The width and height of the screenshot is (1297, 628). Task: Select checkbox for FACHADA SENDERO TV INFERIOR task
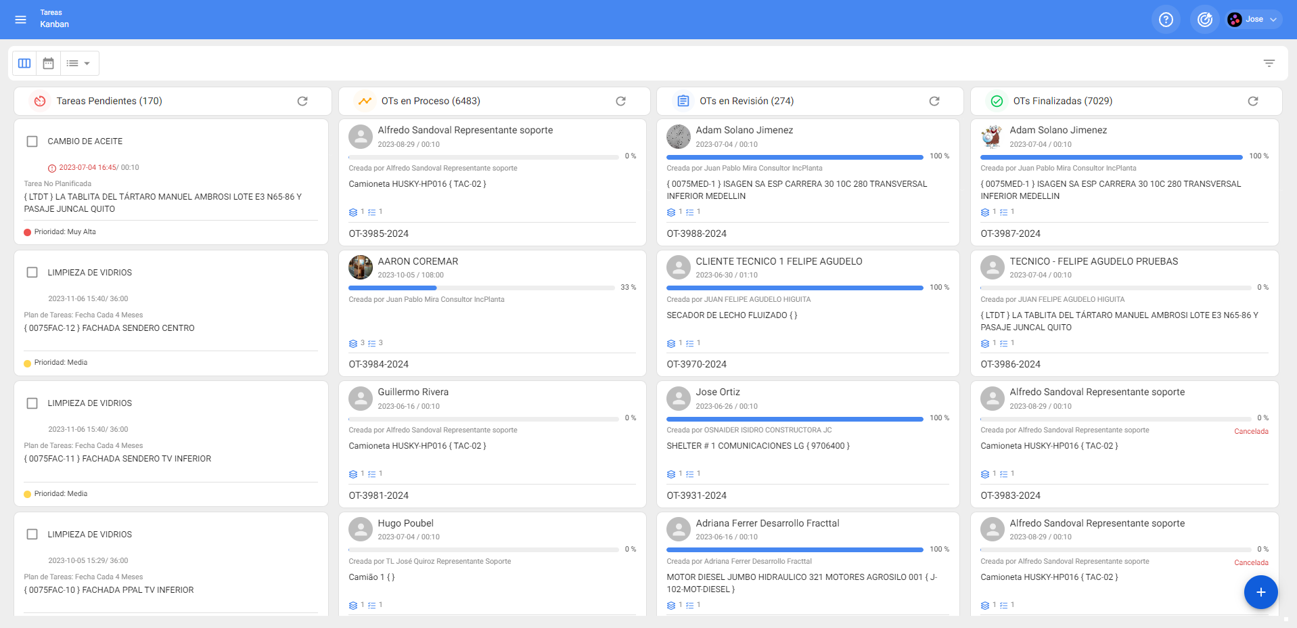(32, 403)
